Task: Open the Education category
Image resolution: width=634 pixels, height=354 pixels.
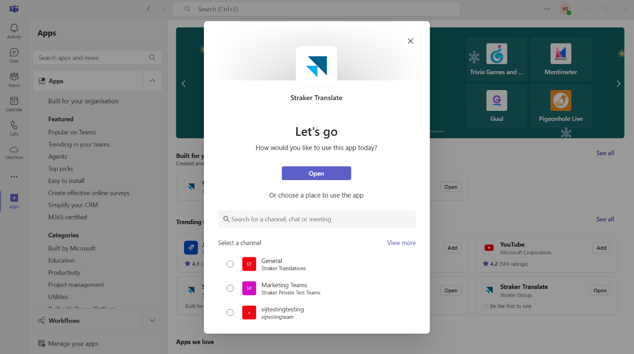Action: click(62, 260)
